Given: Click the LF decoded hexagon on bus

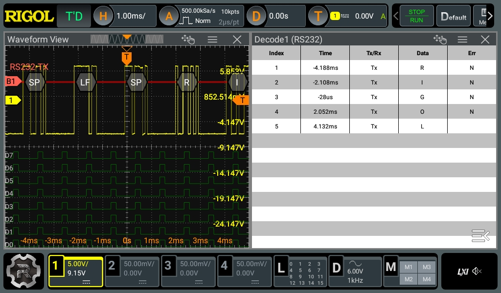Looking at the screenshot, I should [x=85, y=82].
